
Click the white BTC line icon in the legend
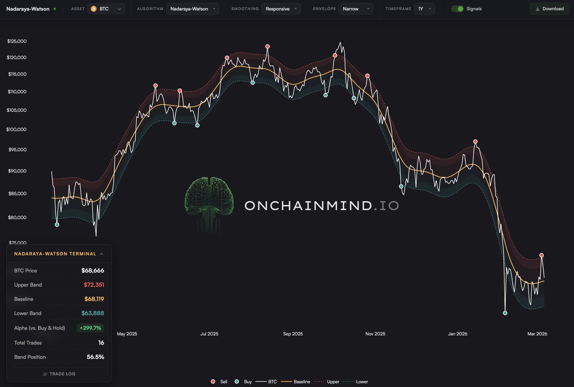pyautogui.click(x=261, y=382)
